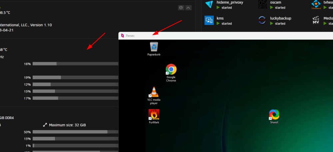Click the Parsec logo in the title bar
The image size is (333, 152).
[x=122, y=36]
